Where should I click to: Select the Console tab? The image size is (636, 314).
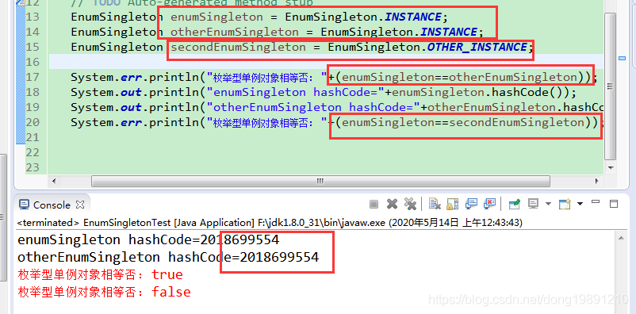[x=52, y=205]
